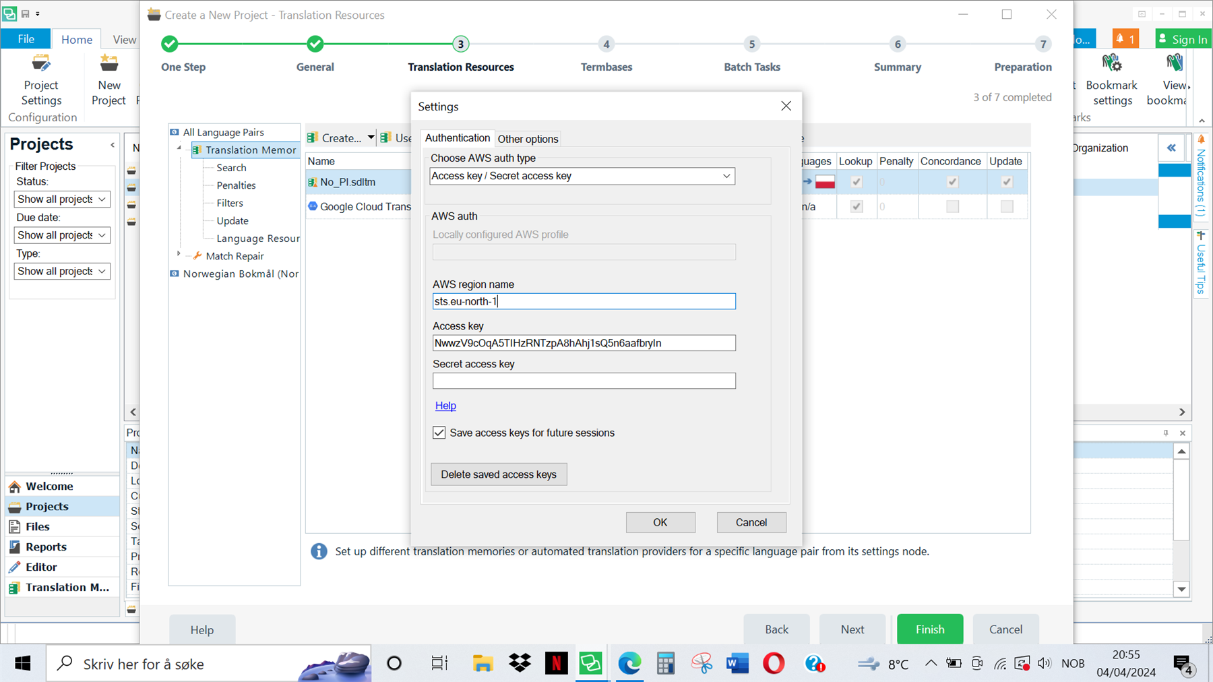This screenshot has height=682, width=1213.
Task: Select the Authentication tab
Action: (458, 137)
